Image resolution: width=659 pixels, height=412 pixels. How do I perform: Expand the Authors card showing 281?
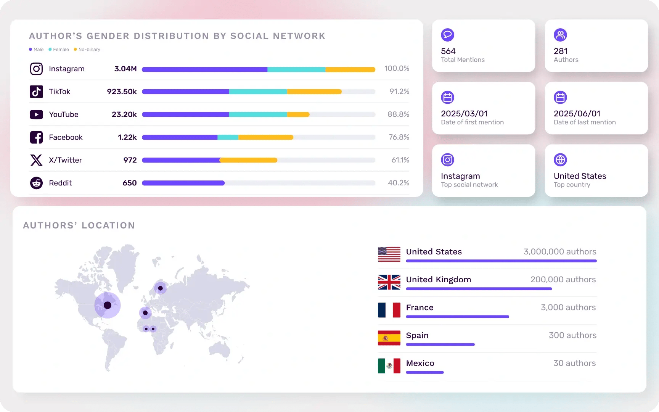pyautogui.click(x=596, y=46)
